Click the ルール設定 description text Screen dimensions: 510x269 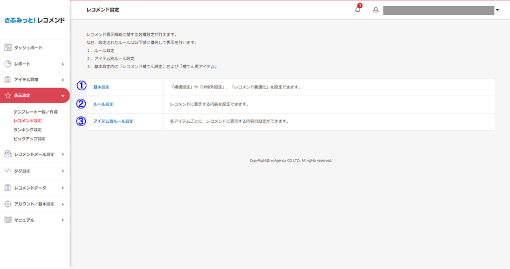pos(209,105)
